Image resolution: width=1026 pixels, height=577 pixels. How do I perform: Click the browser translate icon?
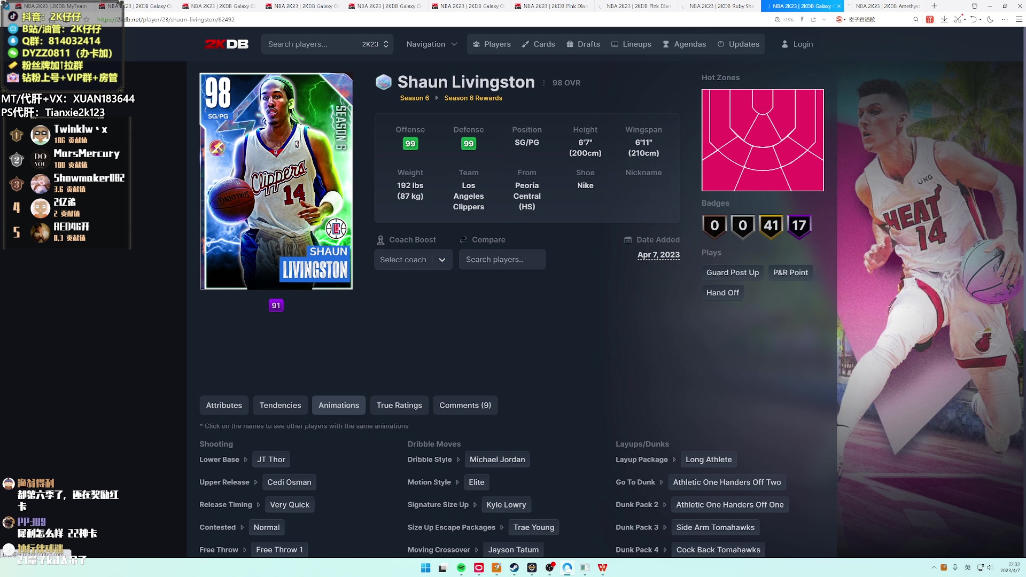[x=930, y=19]
